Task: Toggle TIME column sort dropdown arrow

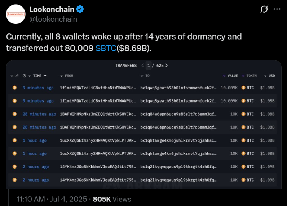Action: click(45, 76)
